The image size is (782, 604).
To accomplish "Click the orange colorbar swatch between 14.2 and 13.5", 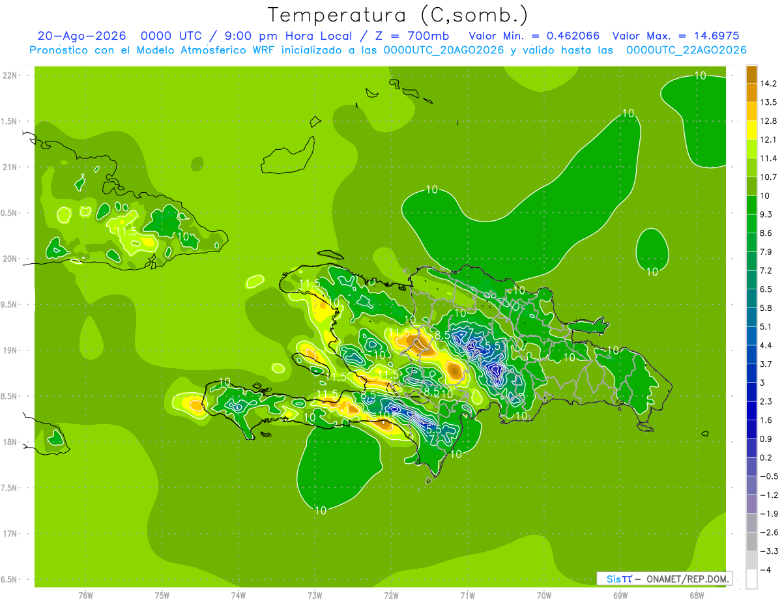I will pyautogui.click(x=751, y=93).
